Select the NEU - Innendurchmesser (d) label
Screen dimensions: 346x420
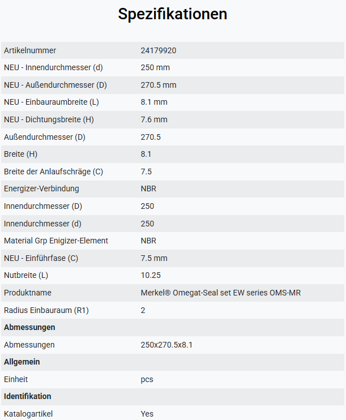pos(53,67)
